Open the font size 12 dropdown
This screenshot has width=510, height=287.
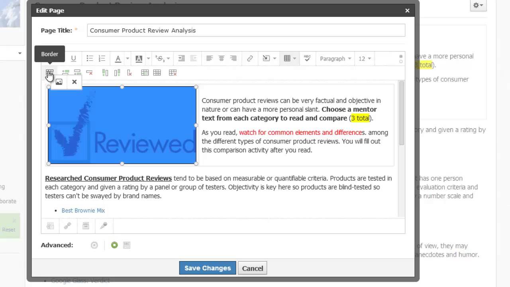click(x=365, y=59)
